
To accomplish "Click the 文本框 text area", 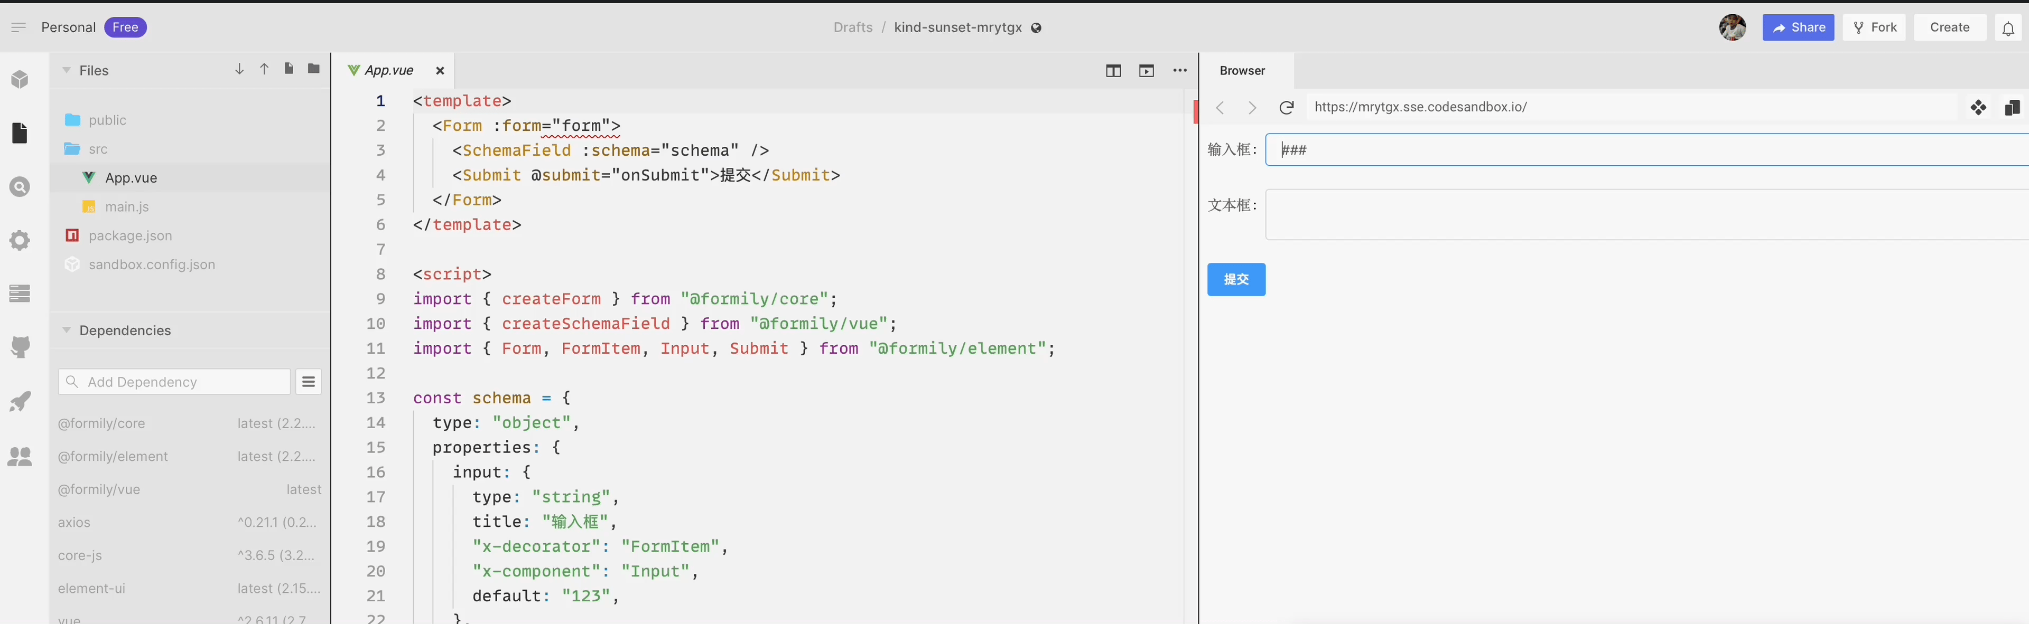I will pyautogui.click(x=1647, y=214).
